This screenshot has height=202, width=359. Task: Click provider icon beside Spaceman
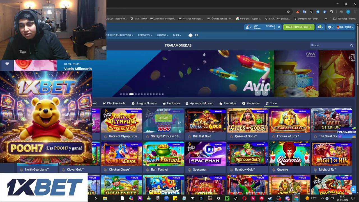click(x=190, y=169)
